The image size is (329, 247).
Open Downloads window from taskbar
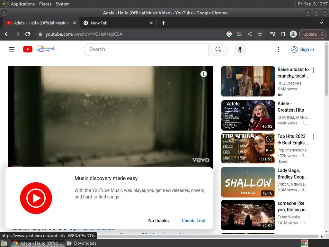[81, 243]
